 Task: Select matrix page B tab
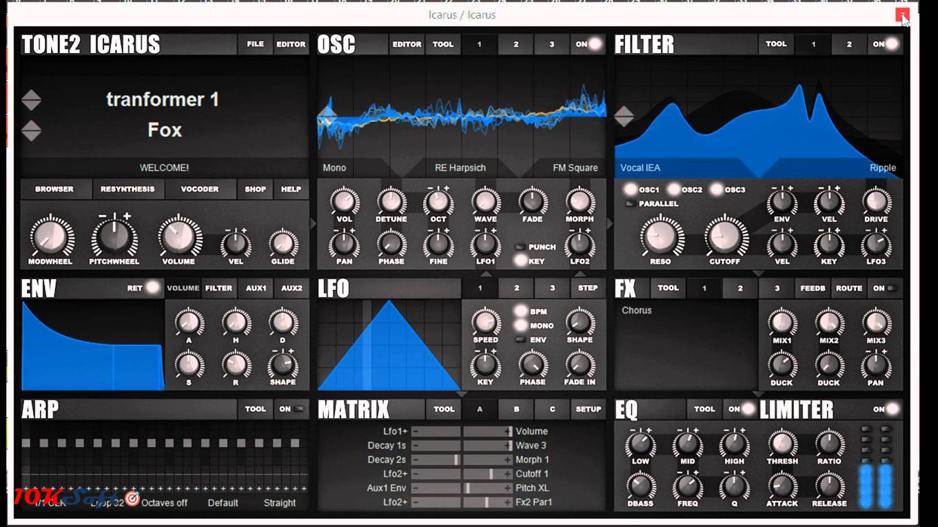coord(516,409)
